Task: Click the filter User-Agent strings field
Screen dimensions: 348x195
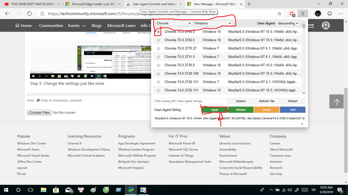Action: pyautogui.click(x=190, y=101)
